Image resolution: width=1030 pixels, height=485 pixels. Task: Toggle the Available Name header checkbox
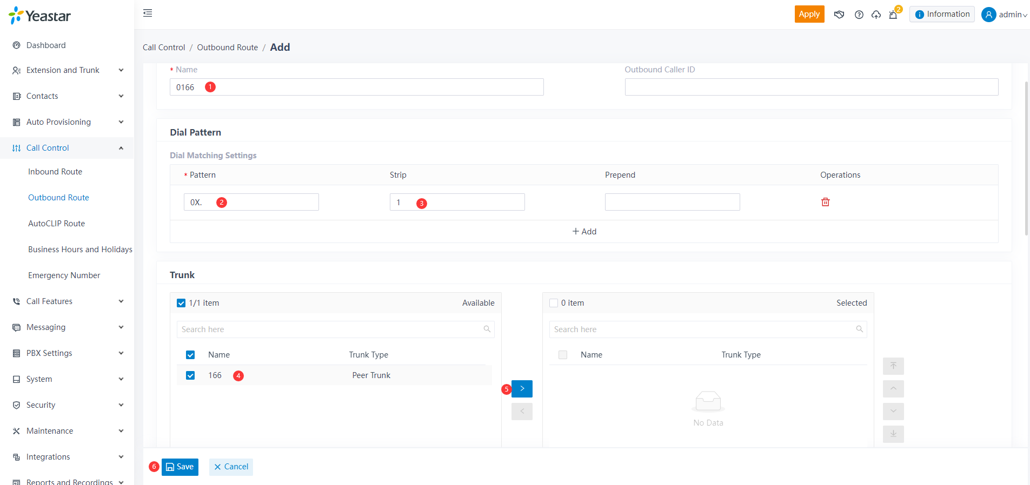point(190,355)
